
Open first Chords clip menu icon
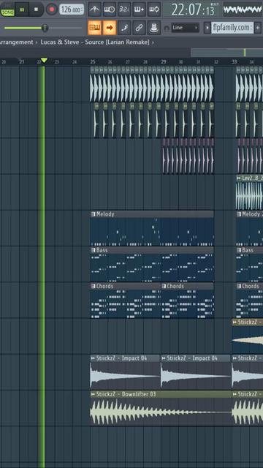[x=93, y=286]
